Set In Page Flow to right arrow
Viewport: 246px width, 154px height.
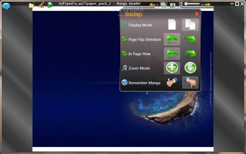click(x=190, y=54)
